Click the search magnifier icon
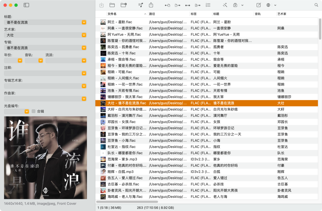 coord(316,5)
